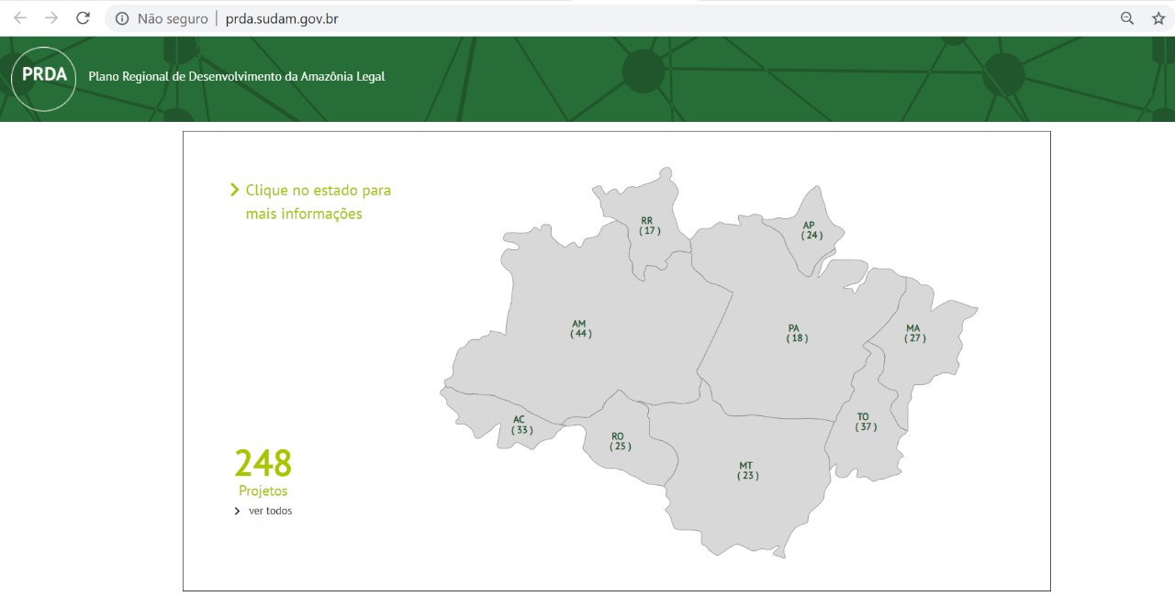Click the PRDA circular logo
Image resolution: width=1175 pixels, height=607 pixels.
44,78
